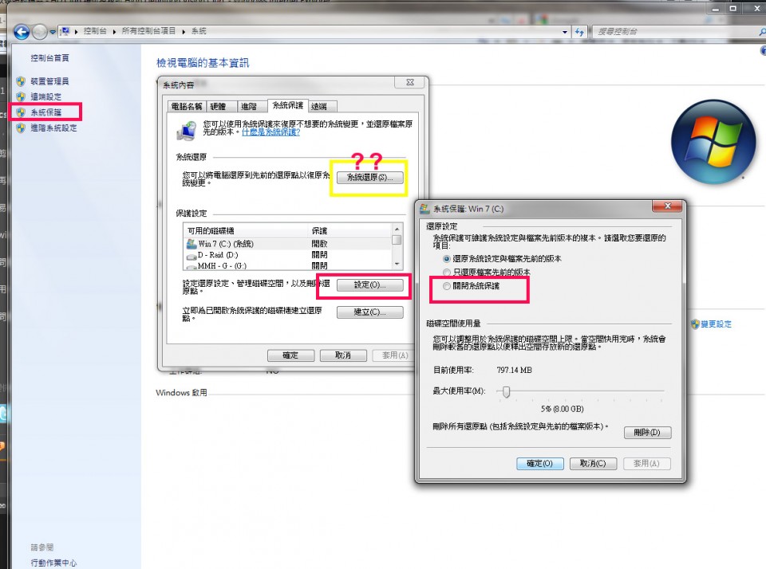Open the 什麼是系統保護? help link
The height and width of the screenshot is (569, 766).
[270, 132]
